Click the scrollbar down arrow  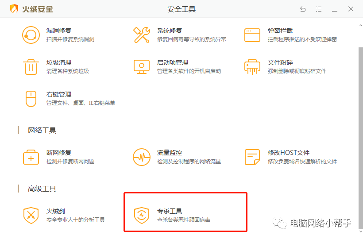pos(360,231)
